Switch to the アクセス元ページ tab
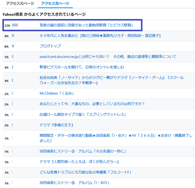195x188 pixels. (20, 4)
